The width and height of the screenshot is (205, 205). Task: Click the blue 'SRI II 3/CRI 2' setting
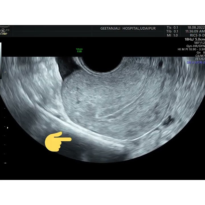click(x=196, y=62)
